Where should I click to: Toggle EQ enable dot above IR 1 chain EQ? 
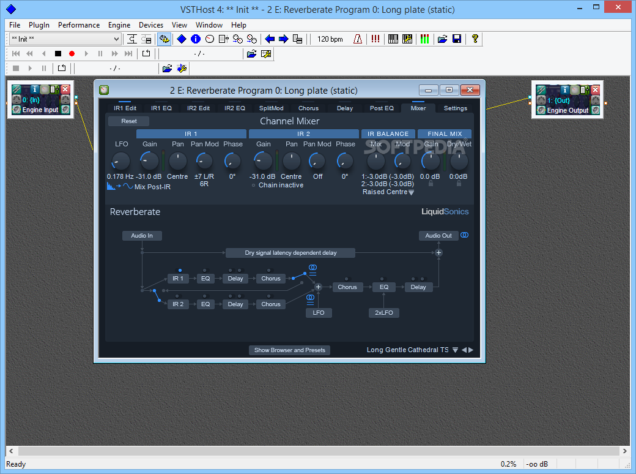click(x=204, y=270)
